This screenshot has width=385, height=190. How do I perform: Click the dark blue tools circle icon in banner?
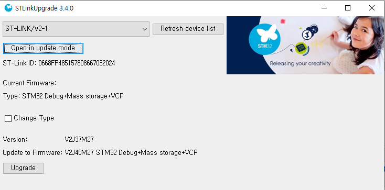tap(314, 29)
